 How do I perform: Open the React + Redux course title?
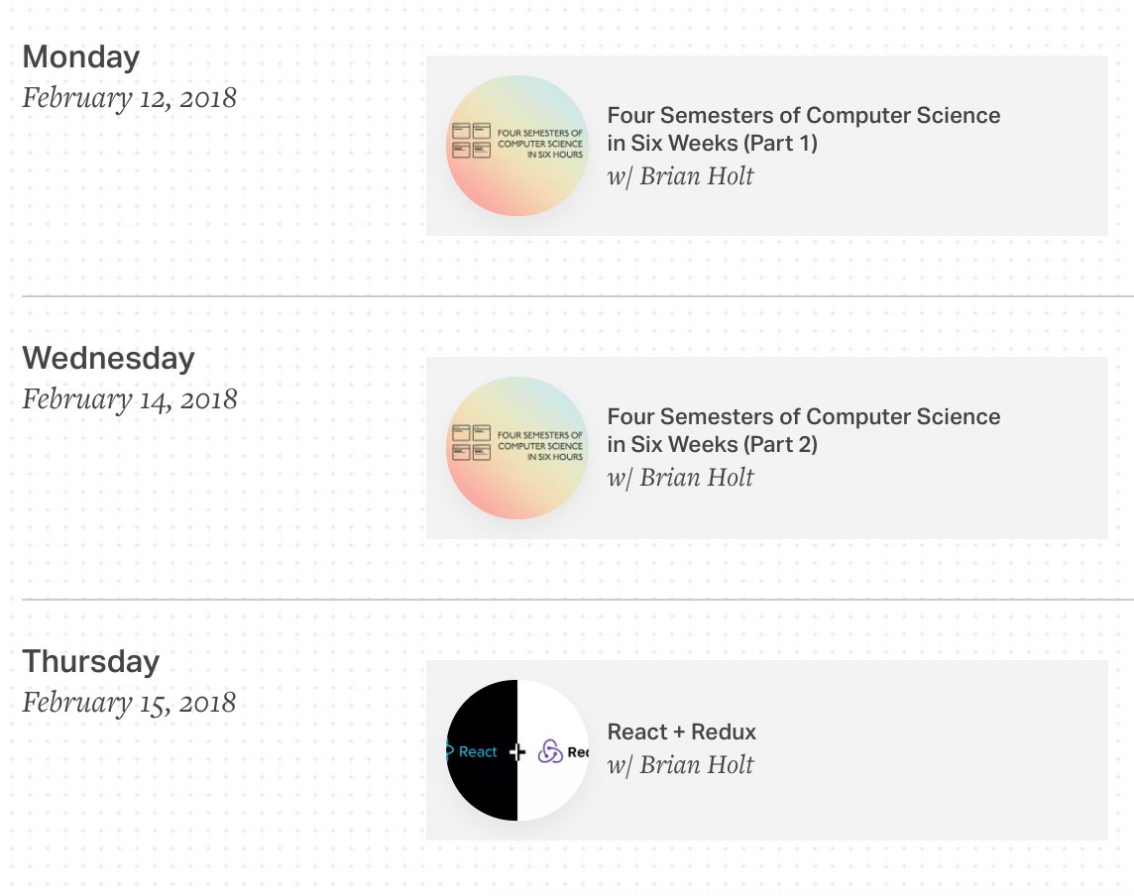681,731
